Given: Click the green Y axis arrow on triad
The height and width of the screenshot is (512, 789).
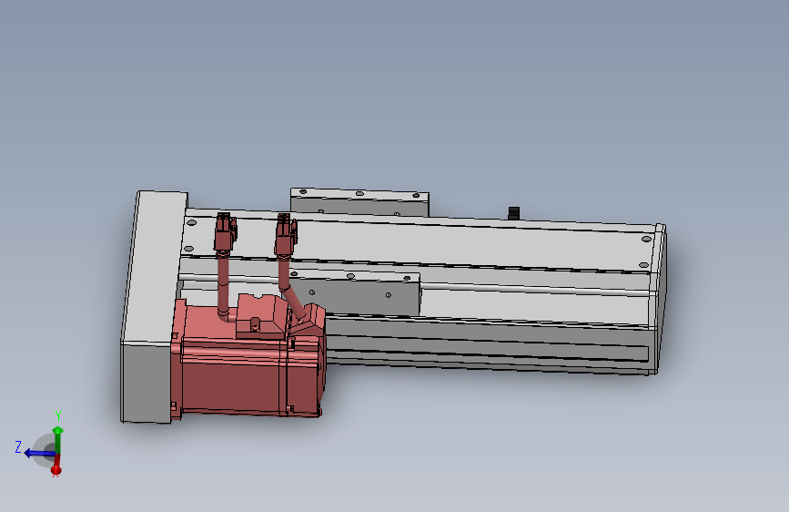Looking at the screenshot, I should 58,439.
